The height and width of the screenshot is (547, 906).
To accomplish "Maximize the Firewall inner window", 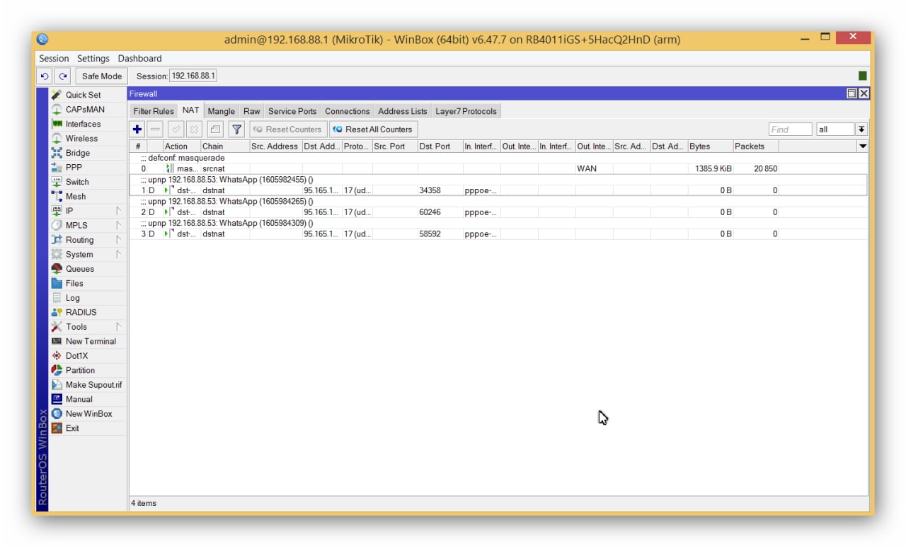I will click(852, 93).
